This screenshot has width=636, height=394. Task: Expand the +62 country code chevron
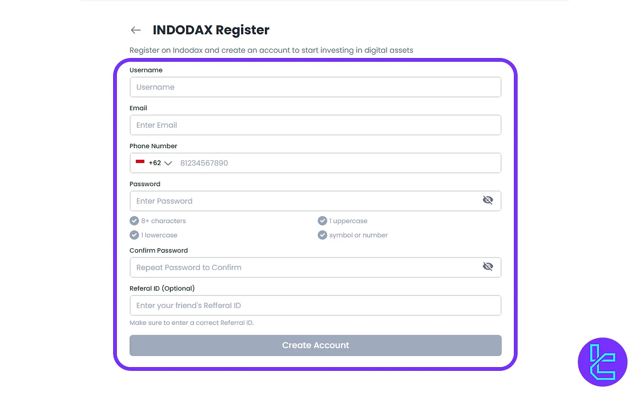click(168, 163)
